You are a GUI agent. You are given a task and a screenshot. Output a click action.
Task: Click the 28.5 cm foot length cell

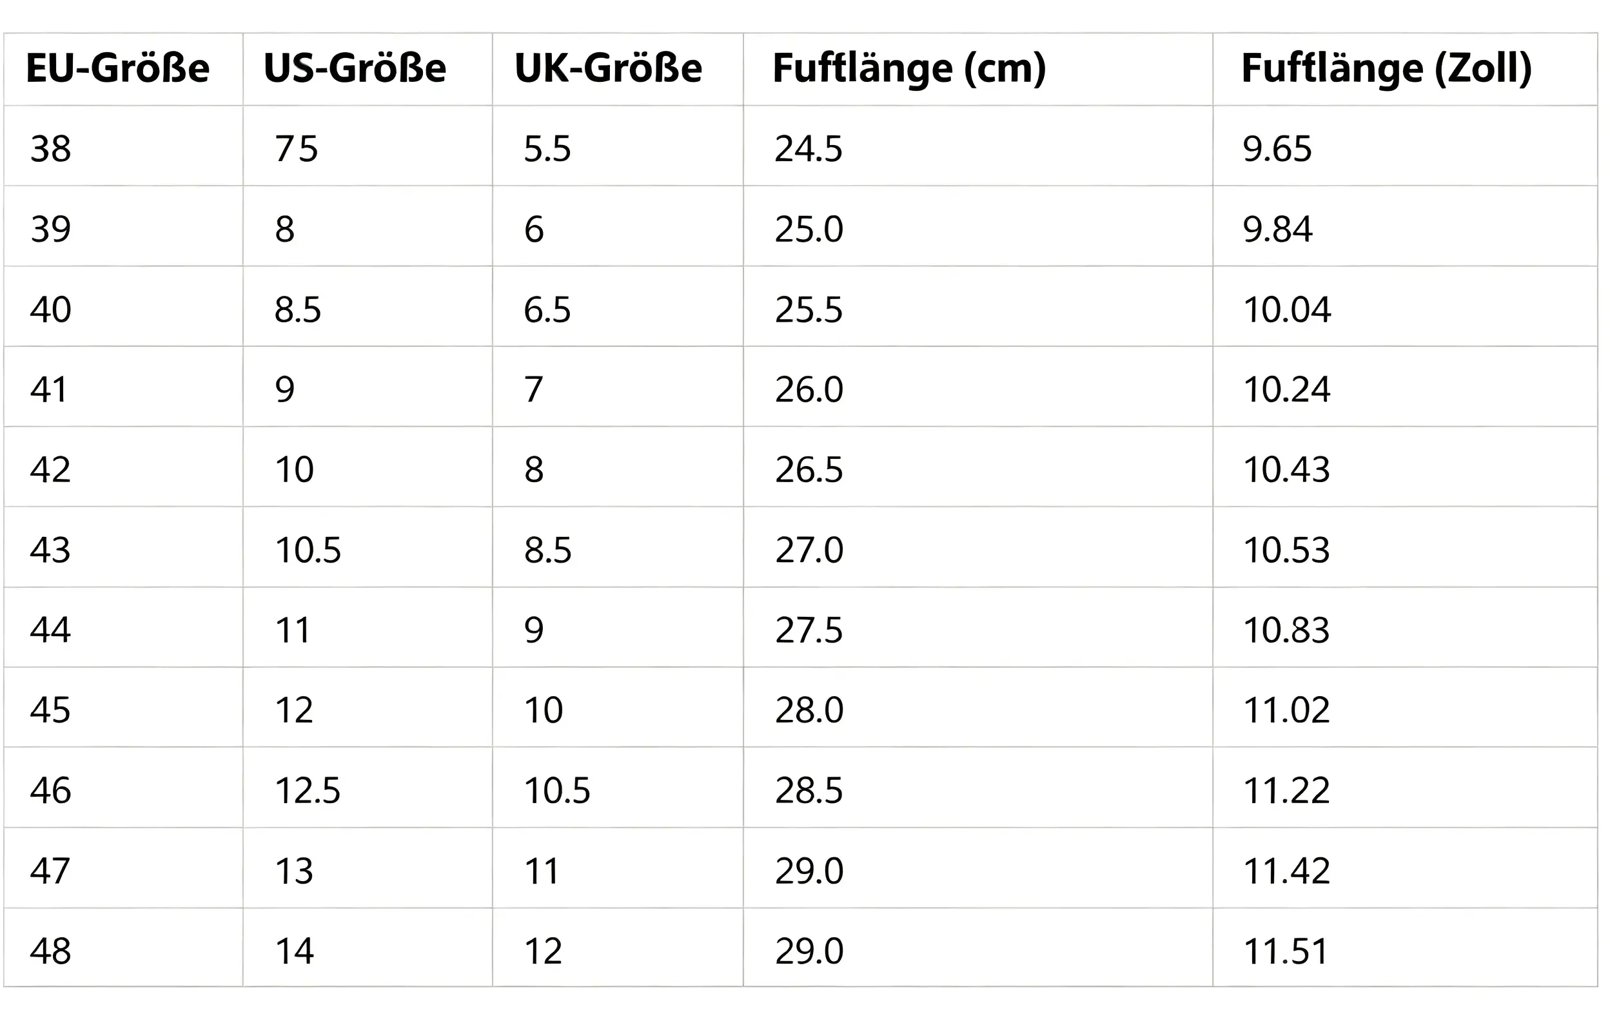coord(978,788)
